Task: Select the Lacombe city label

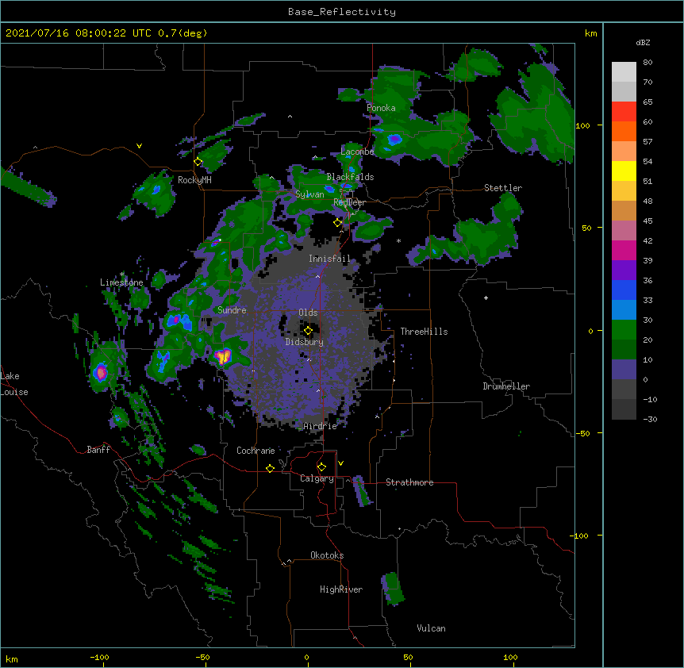Action: (357, 152)
